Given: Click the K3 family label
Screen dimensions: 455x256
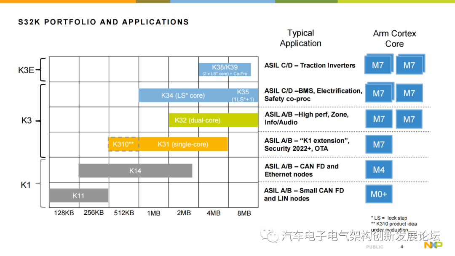Looking at the screenshot, I should point(27,120).
